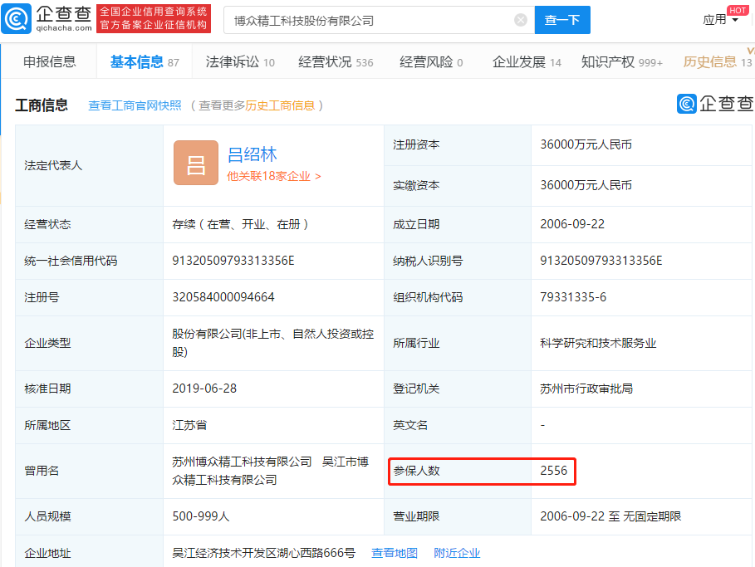Switch to 历史信息 tab

[718, 61]
